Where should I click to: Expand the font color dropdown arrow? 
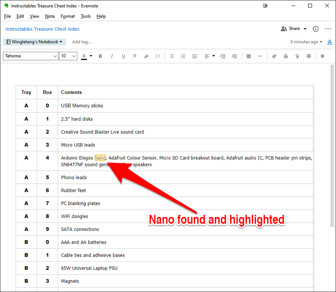click(x=91, y=56)
